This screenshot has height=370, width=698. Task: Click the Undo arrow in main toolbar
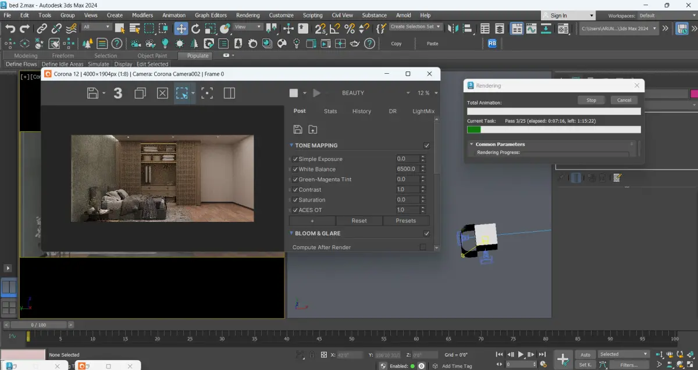pos(10,28)
